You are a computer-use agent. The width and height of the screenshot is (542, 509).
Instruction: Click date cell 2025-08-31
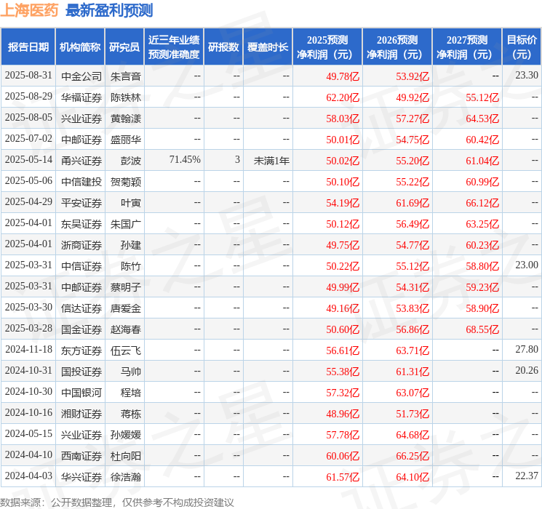28,76
